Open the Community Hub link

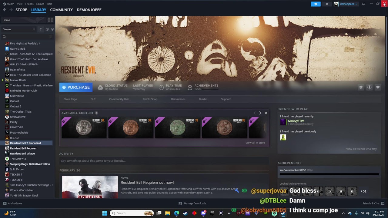coord(119,99)
